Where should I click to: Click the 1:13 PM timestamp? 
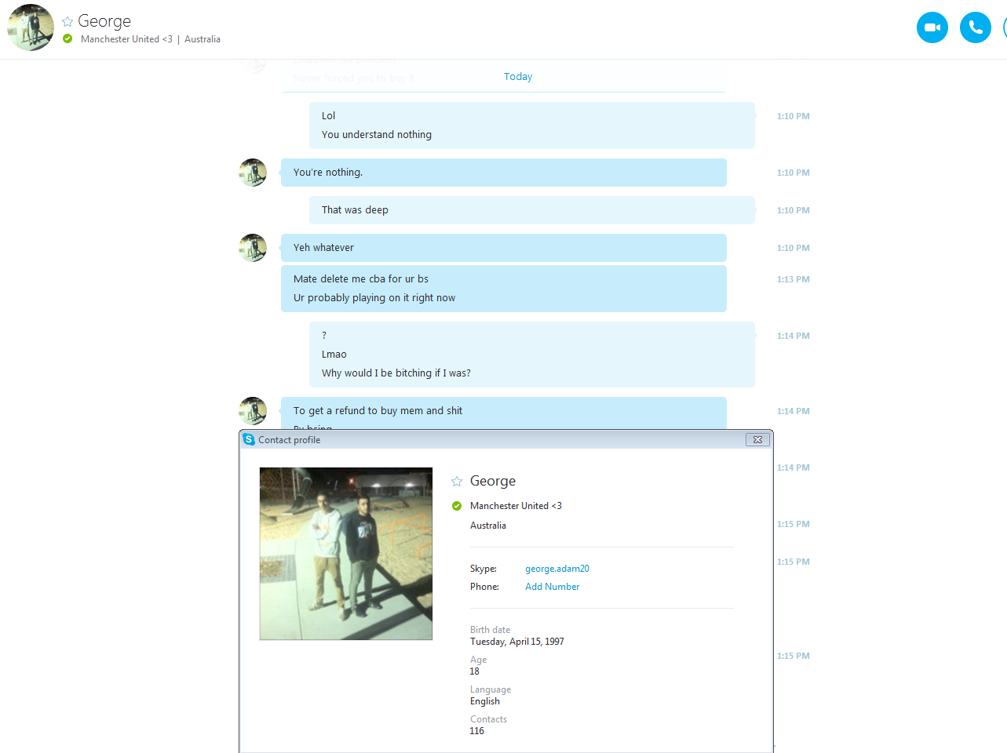pyautogui.click(x=794, y=279)
